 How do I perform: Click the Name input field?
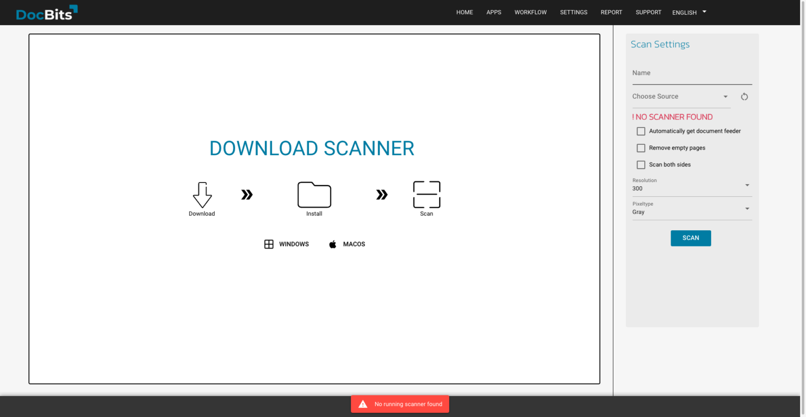point(692,73)
